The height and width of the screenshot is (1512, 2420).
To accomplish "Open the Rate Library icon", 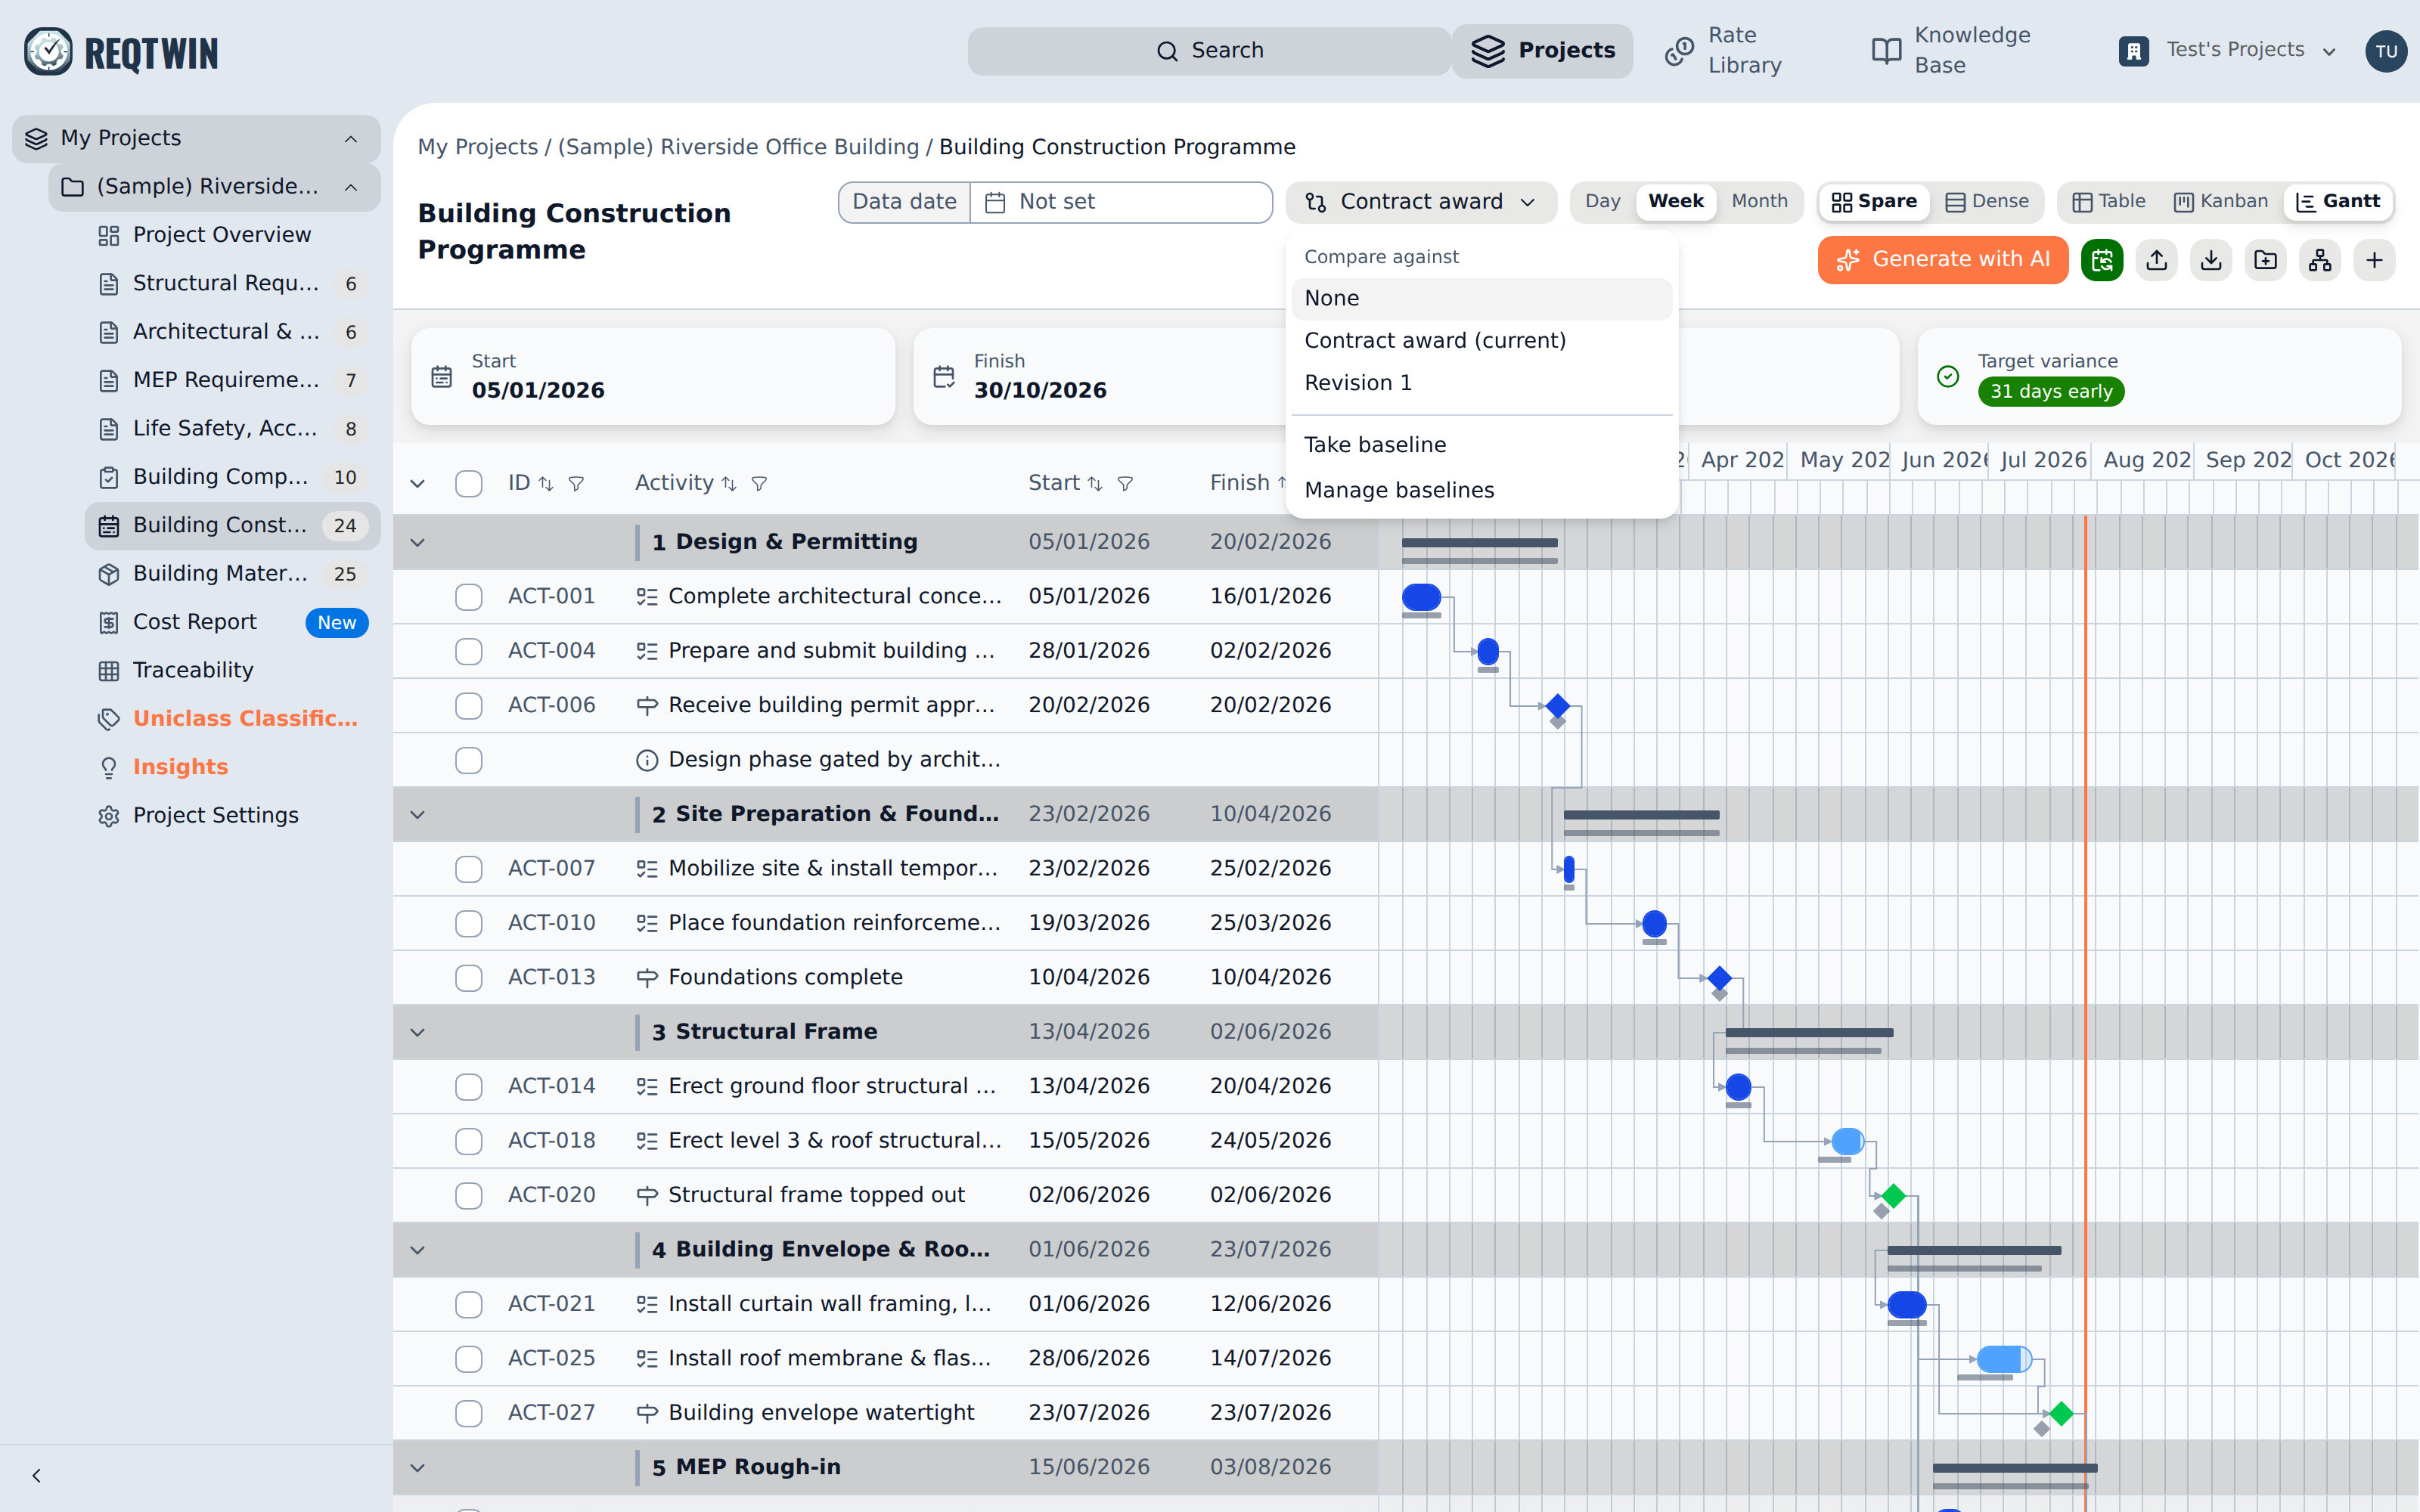I will pos(1679,50).
